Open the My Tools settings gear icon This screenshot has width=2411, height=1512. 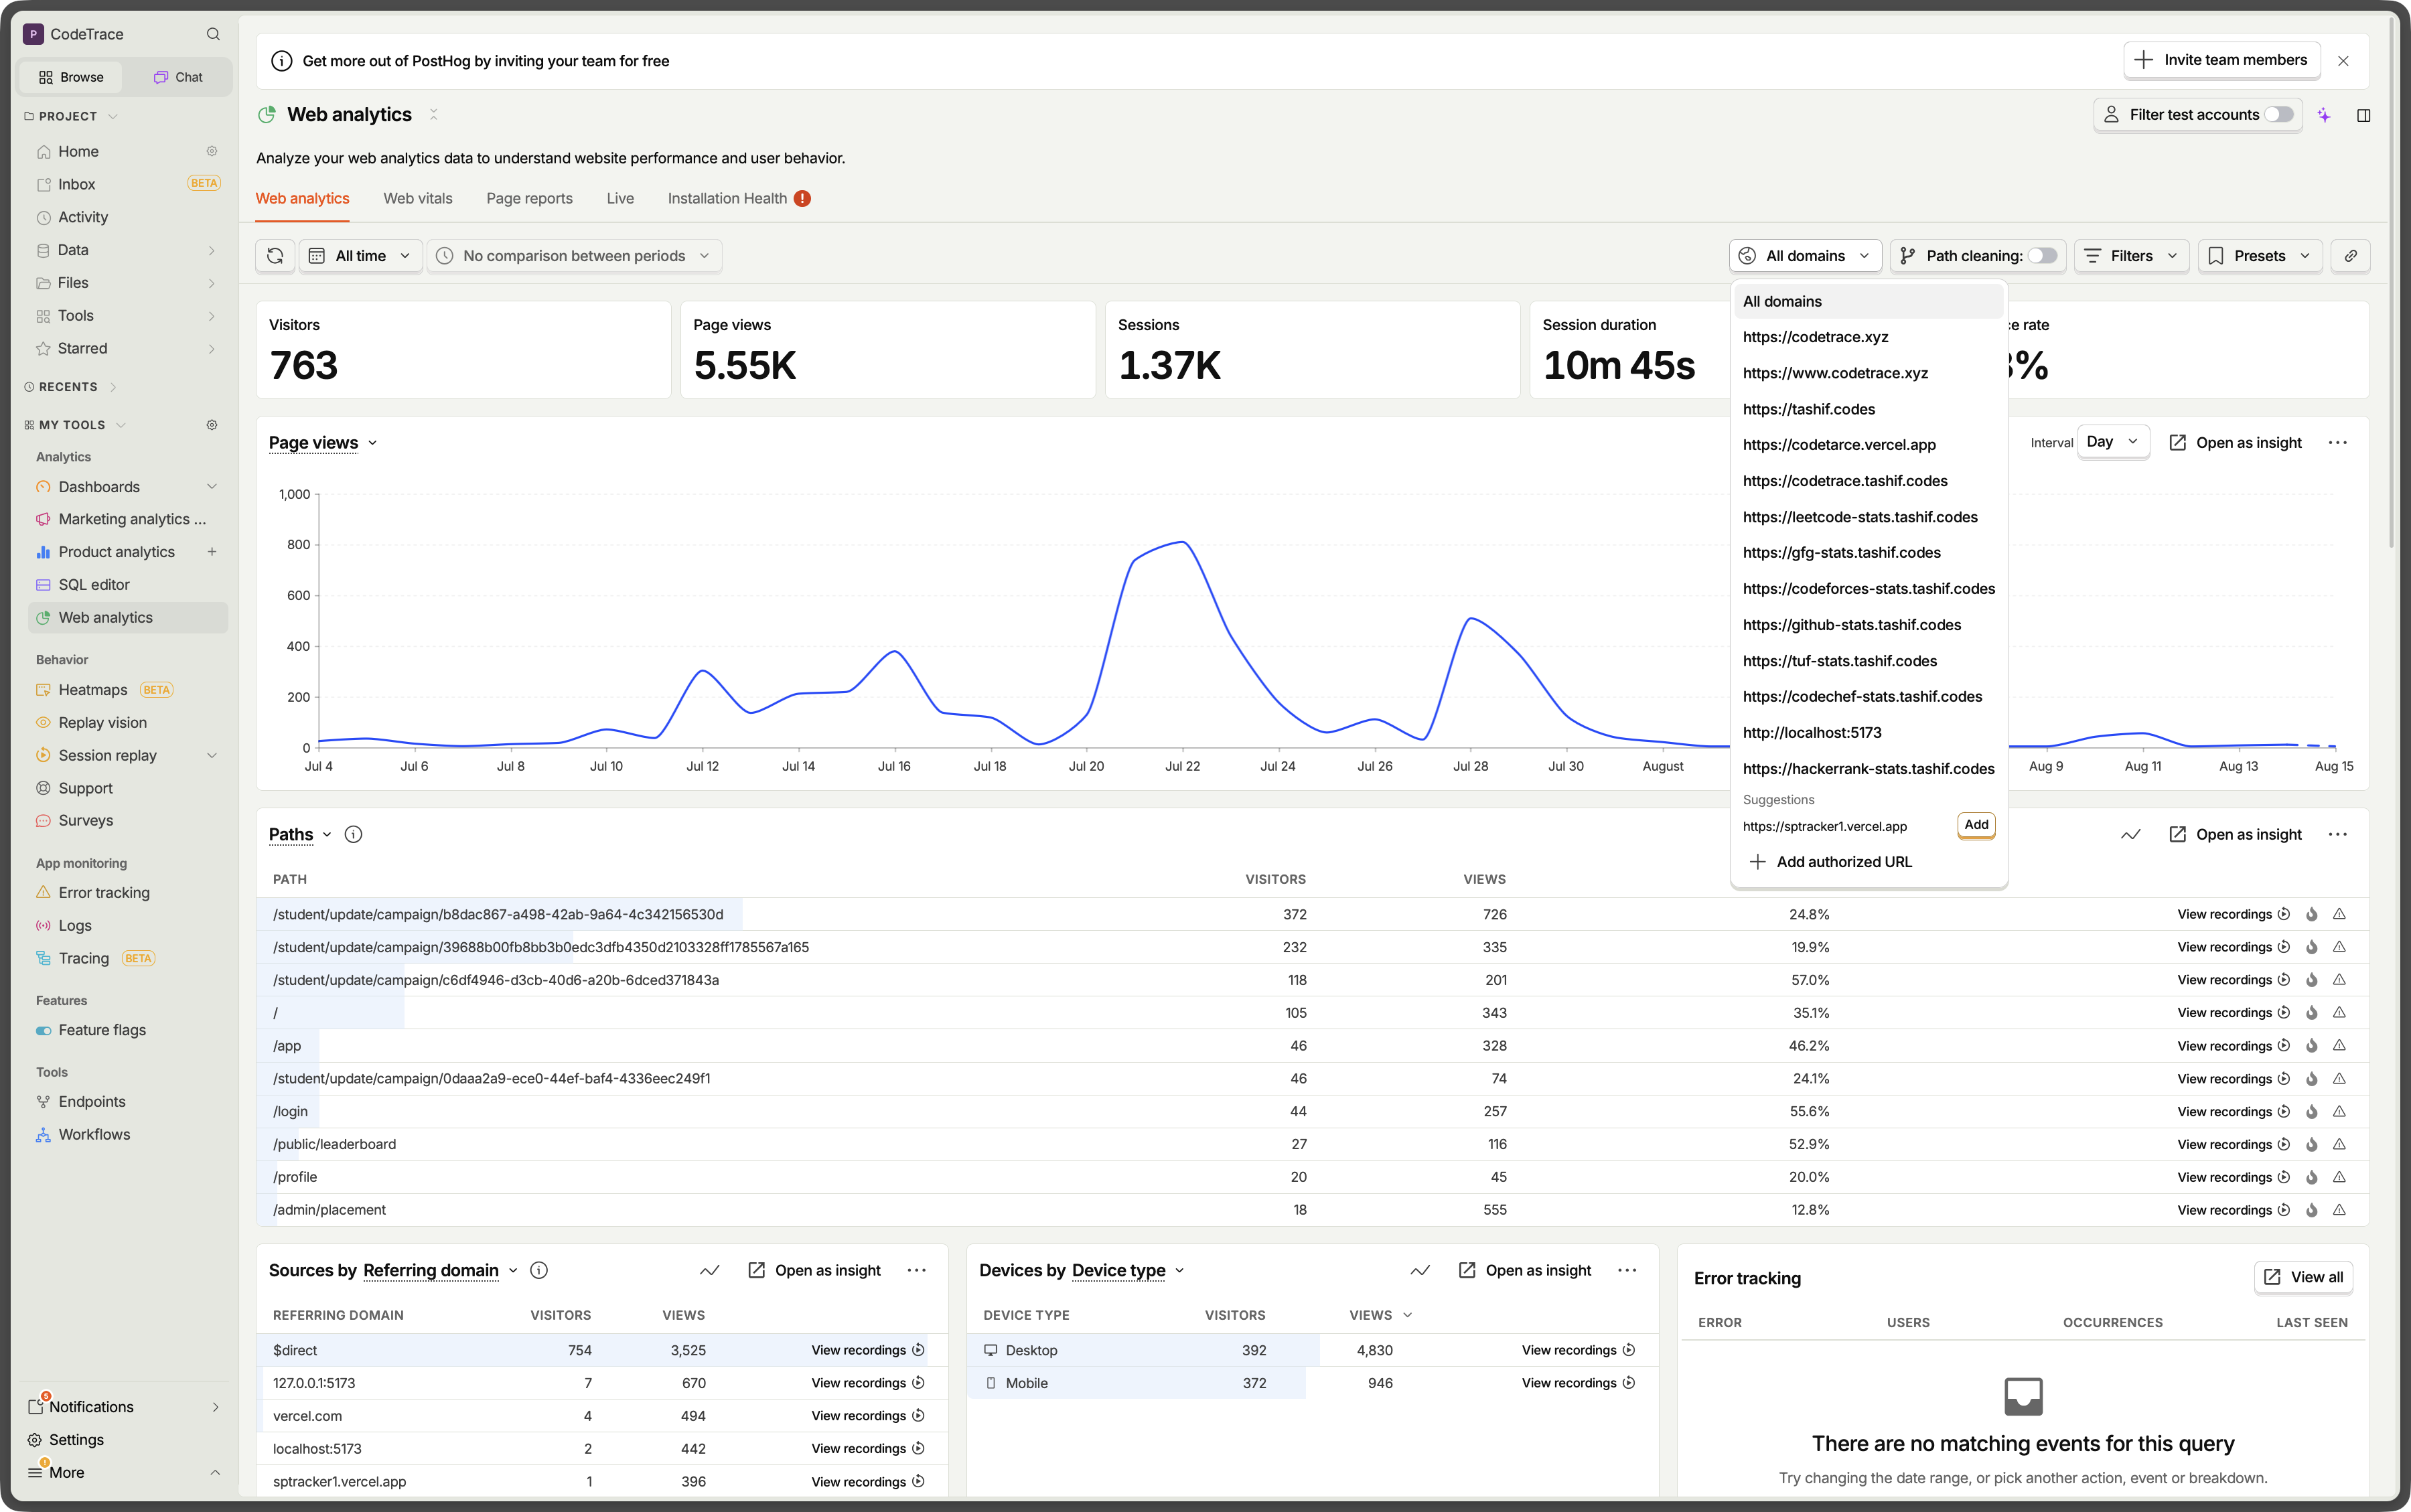[212, 425]
